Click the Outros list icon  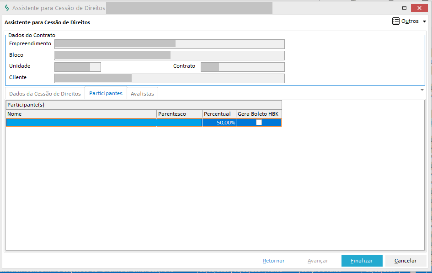(395, 21)
